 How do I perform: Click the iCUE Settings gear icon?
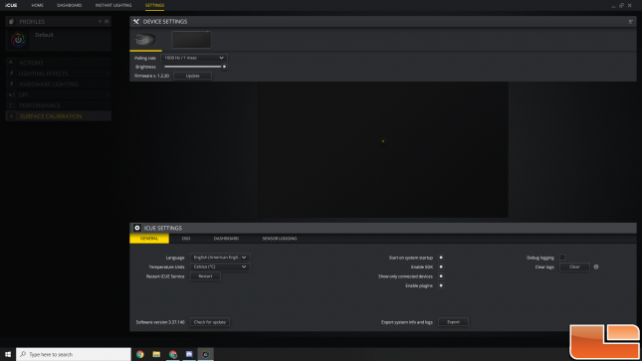[137, 228]
